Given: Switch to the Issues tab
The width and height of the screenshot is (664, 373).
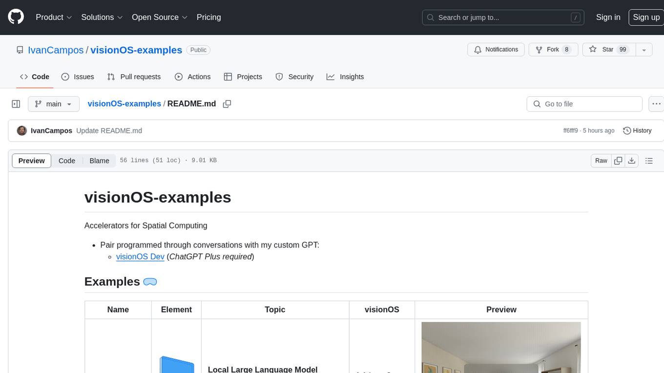Looking at the screenshot, I should 78,77.
